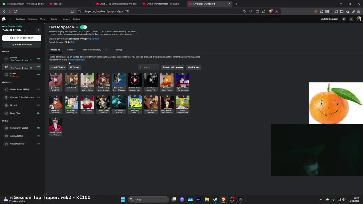Click Back to Blerp.com link

coord(330,19)
